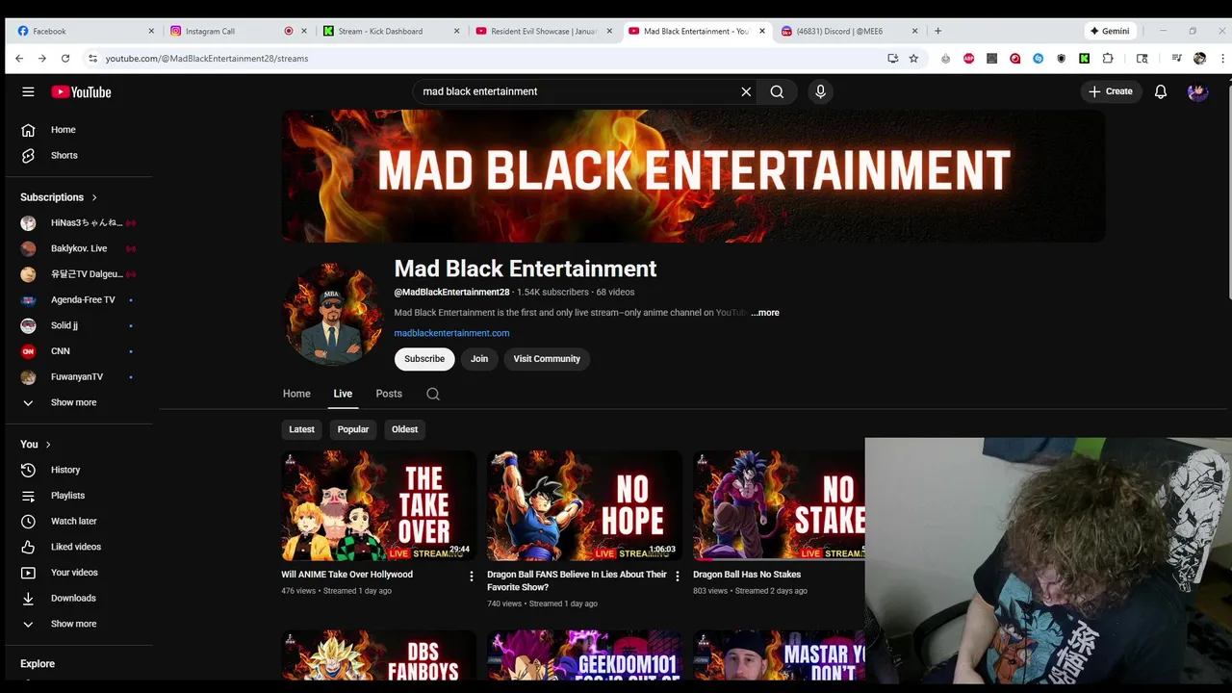1232x693 pixels.
Task: Open the Chrome profile avatar
Action: click(x=1199, y=59)
